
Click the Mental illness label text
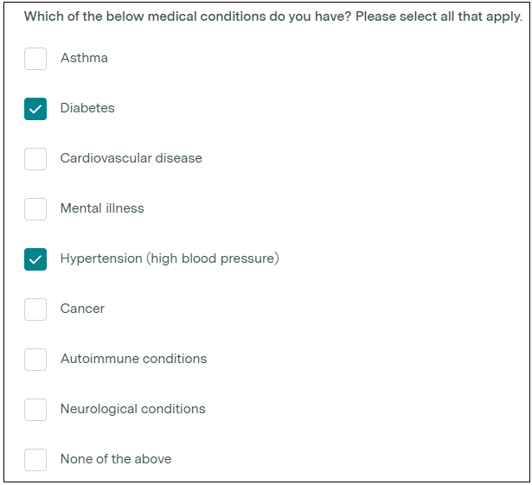tap(102, 208)
